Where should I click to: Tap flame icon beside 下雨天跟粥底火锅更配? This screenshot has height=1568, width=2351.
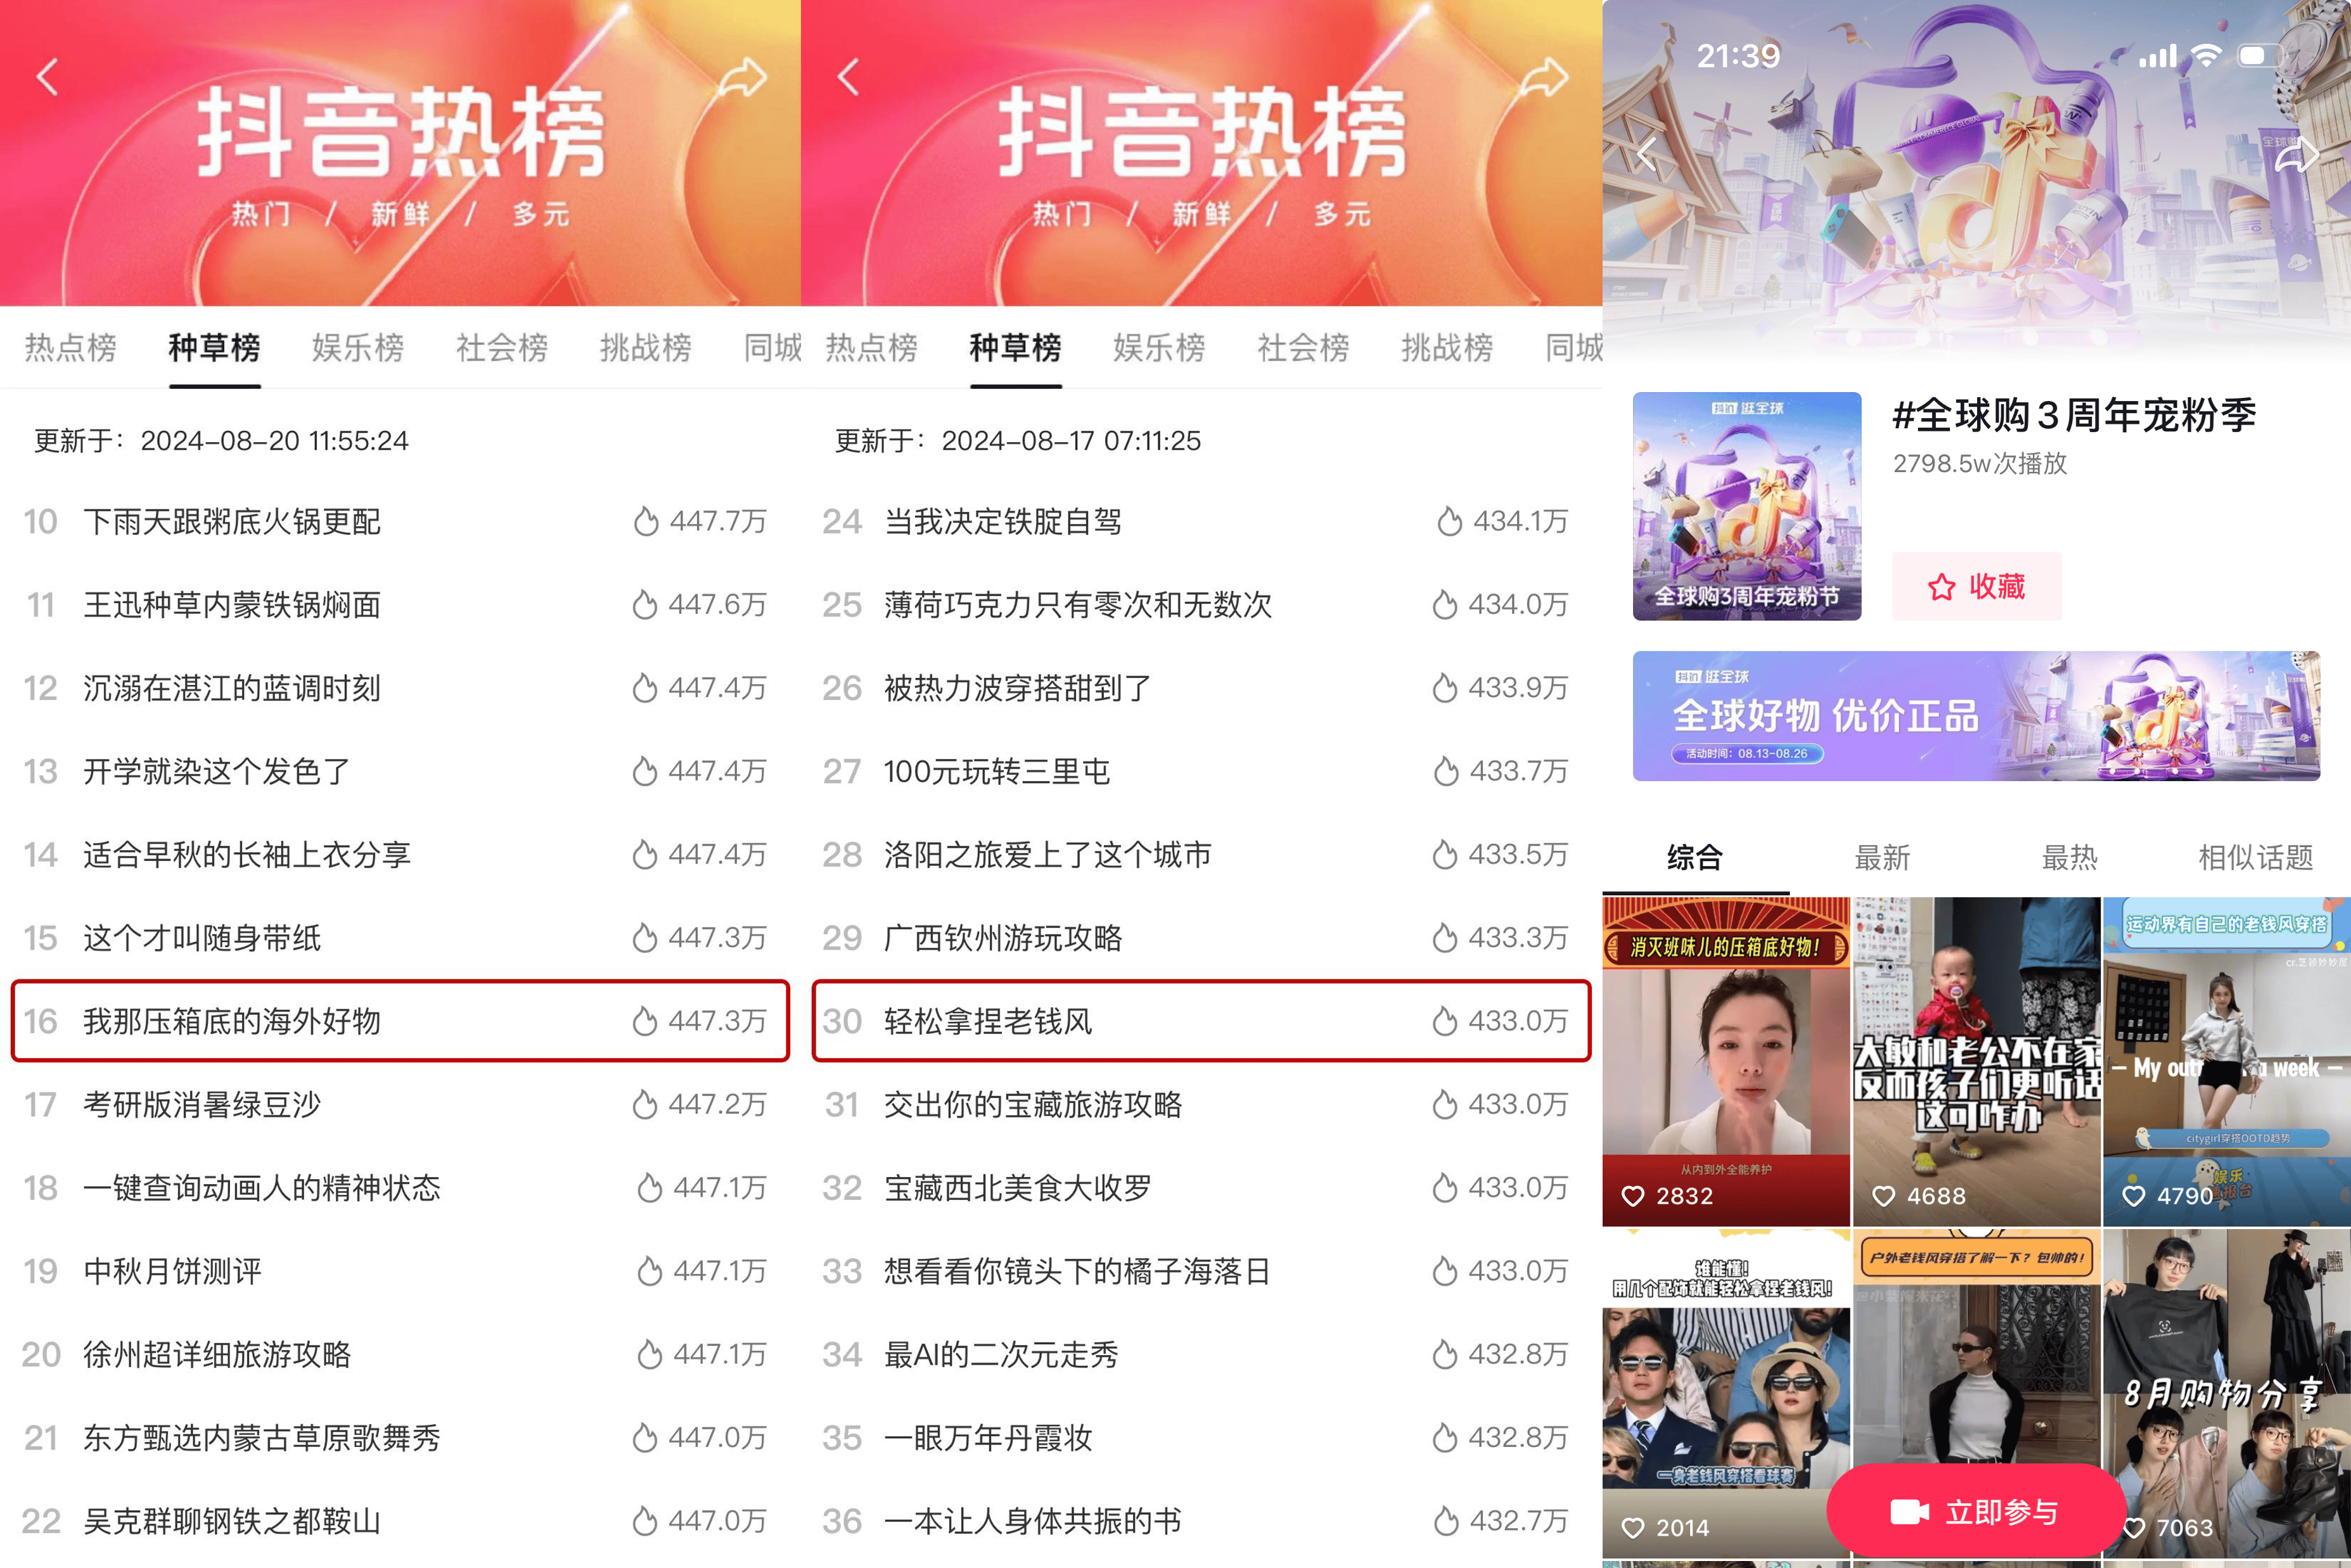point(646,521)
